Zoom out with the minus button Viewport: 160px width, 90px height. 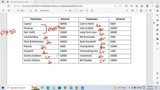click(61, 10)
